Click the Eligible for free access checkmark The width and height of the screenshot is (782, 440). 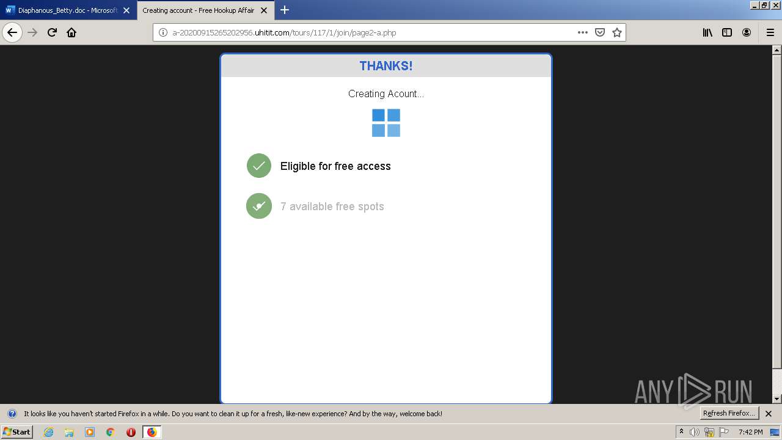[x=259, y=166]
